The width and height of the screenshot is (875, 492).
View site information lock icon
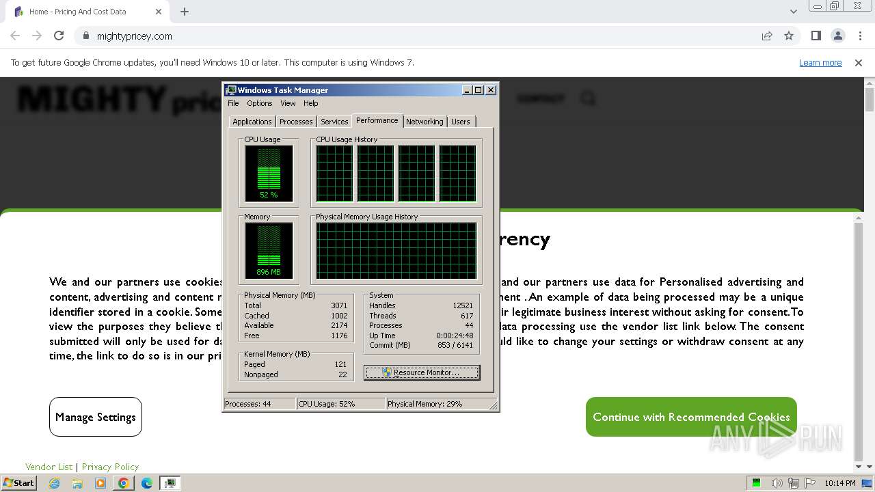coord(86,36)
